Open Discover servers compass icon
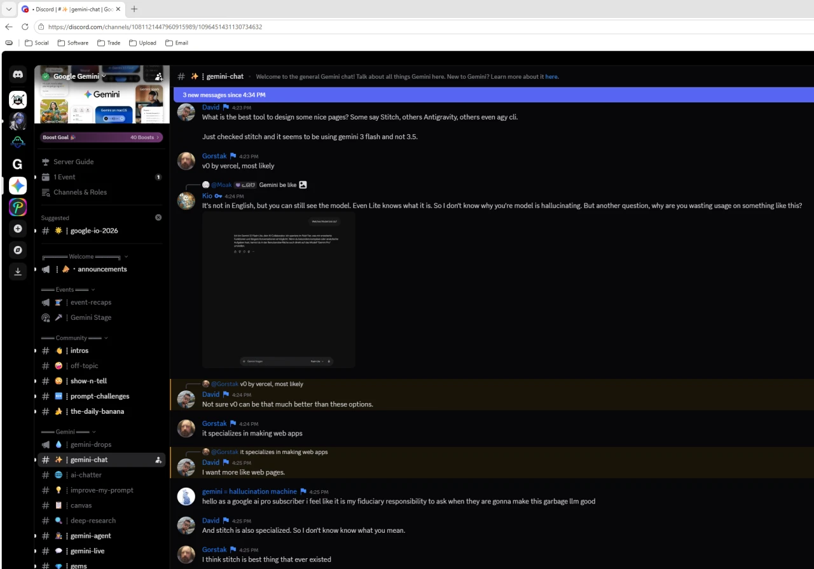Image resolution: width=814 pixels, height=569 pixels. pos(18,250)
